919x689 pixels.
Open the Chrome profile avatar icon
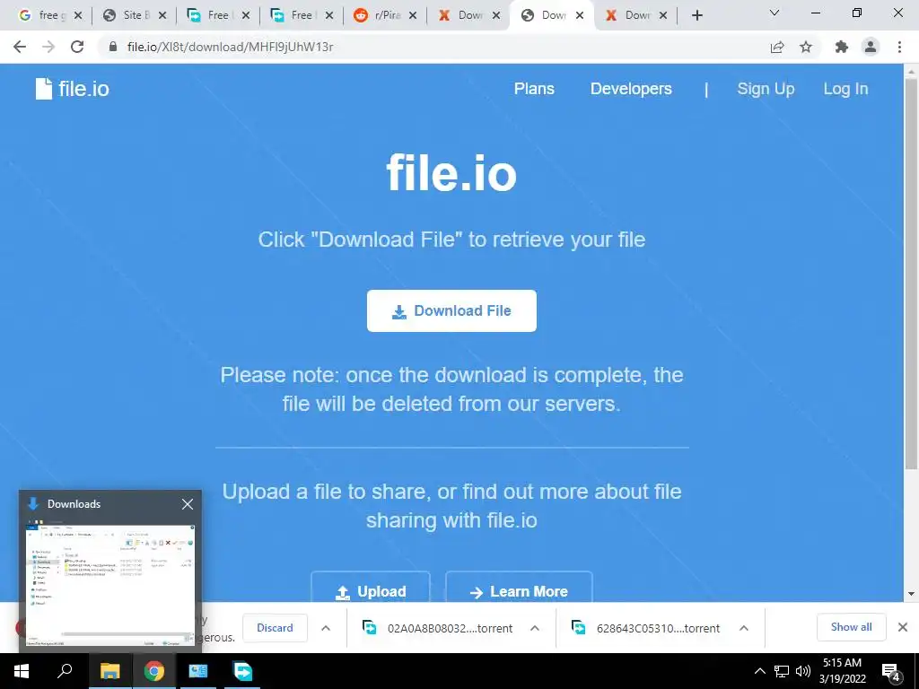[871, 47]
